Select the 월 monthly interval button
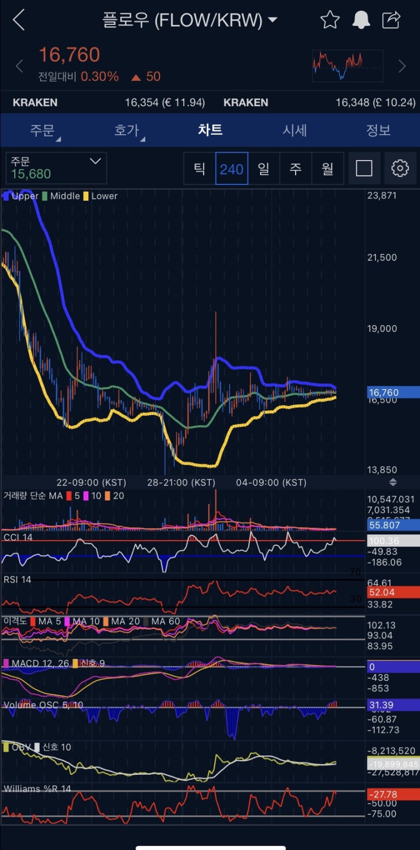This screenshot has width=420, height=850. 328,169
